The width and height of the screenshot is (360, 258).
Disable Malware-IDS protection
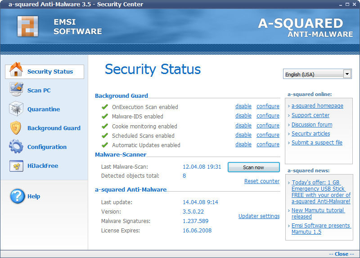pos(243,116)
